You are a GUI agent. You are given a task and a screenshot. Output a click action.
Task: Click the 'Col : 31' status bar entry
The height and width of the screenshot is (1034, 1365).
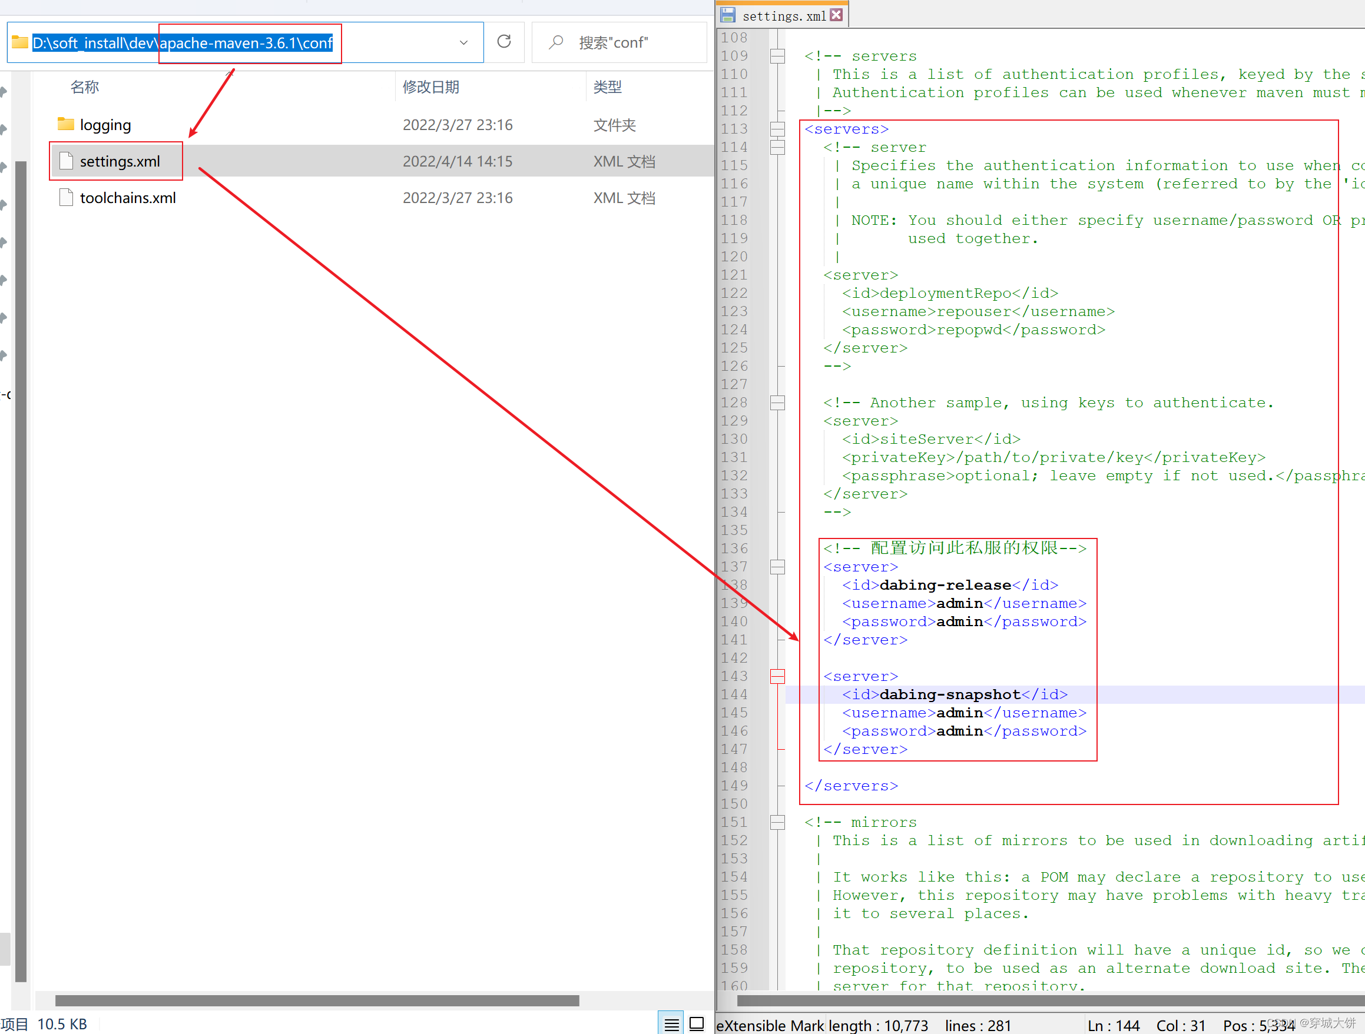1181,1025
